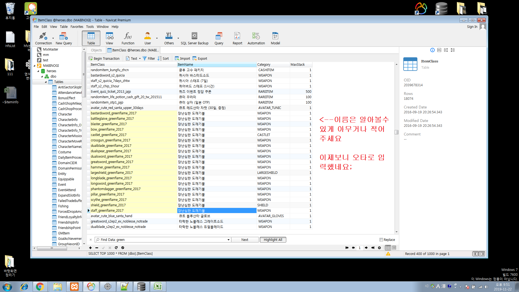The height and width of the screenshot is (292, 519).
Task: Expand the User dropdown arrow
Action: click(x=157, y=38)
